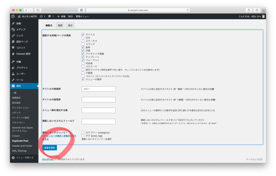Click the Safari back arrow
Image resolution: width=276 pixels, height=176 pixels.
coord(26,10)
